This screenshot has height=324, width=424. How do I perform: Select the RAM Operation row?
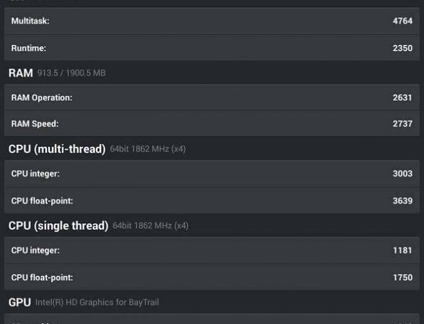212,97
